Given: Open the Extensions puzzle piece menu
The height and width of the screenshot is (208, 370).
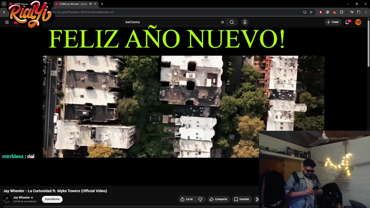Looking at the screenshot, I should (342, 12).
